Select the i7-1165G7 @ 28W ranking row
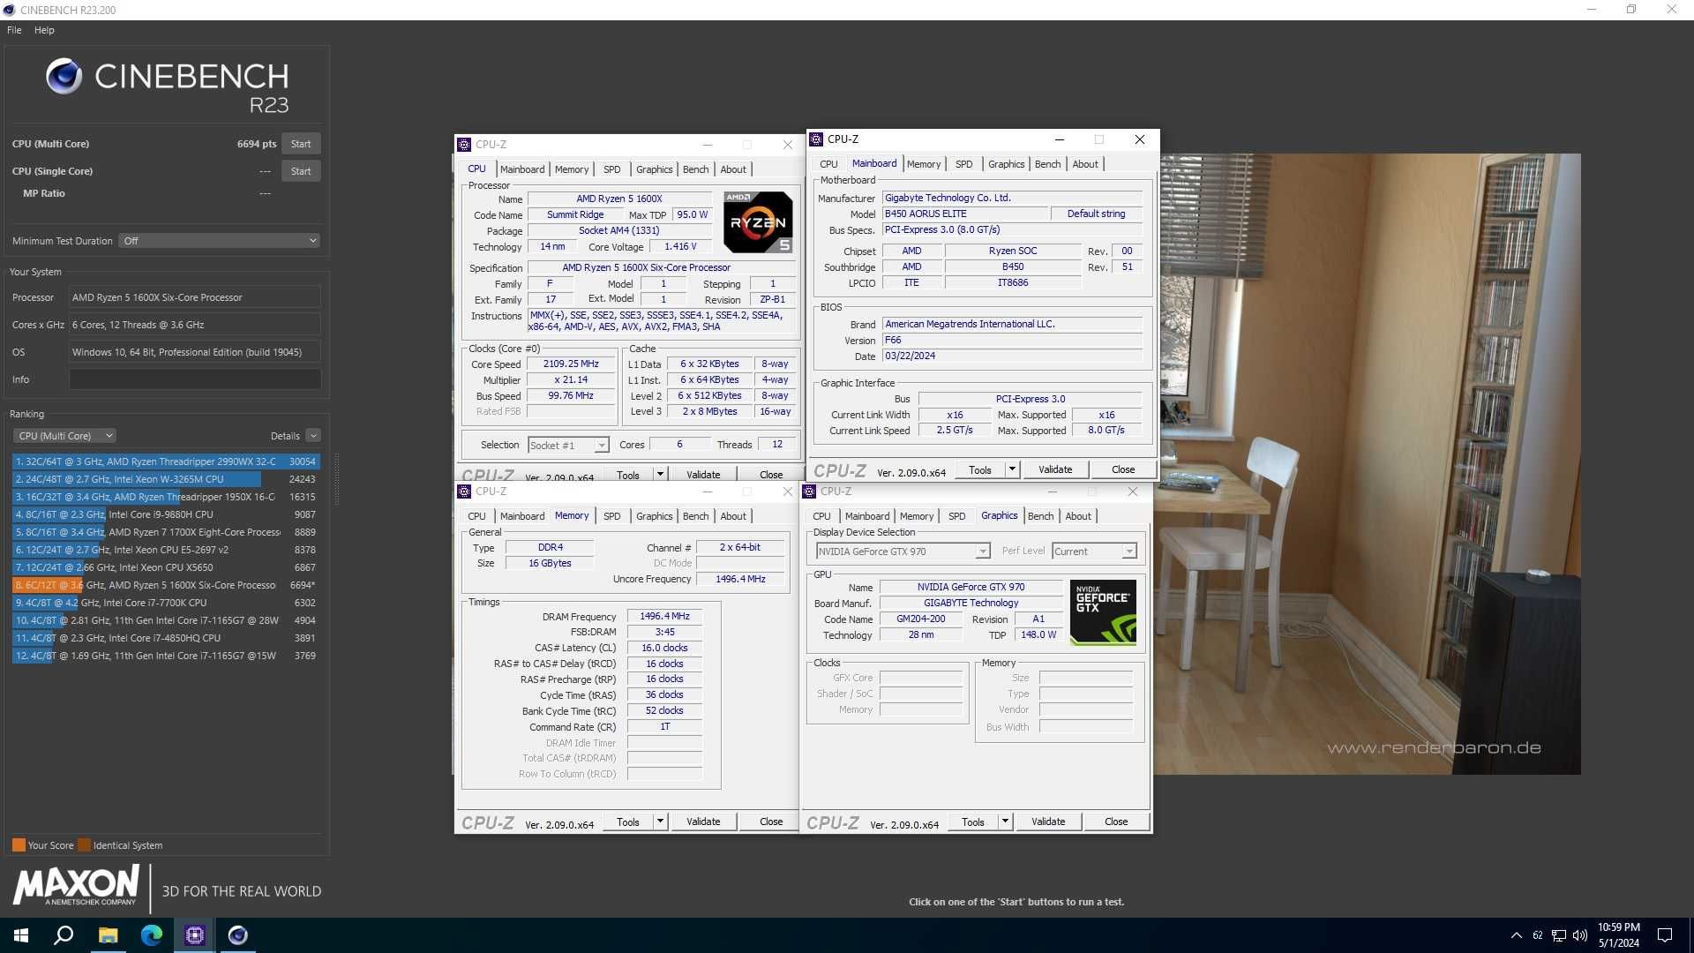Image resolution: width=1694 pixels, height=953 pixels. tap(166, 620)
